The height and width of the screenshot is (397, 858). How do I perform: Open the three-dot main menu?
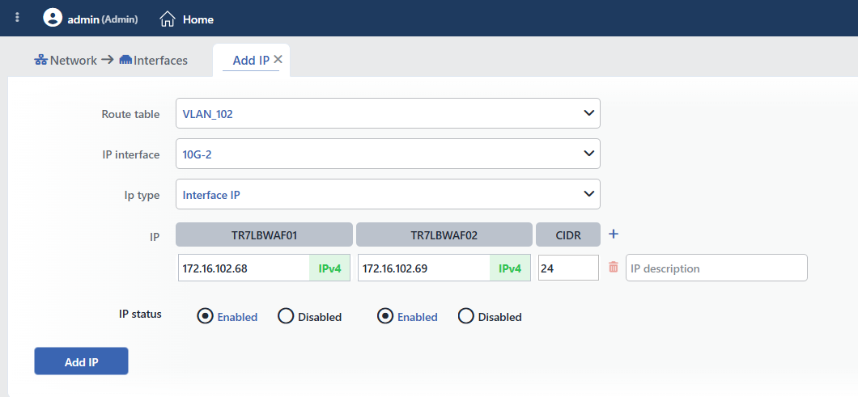pyautogui.click(x=18, y=18)
